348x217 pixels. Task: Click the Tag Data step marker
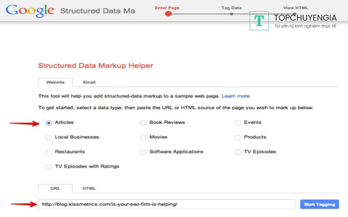(x=231, y=13)
